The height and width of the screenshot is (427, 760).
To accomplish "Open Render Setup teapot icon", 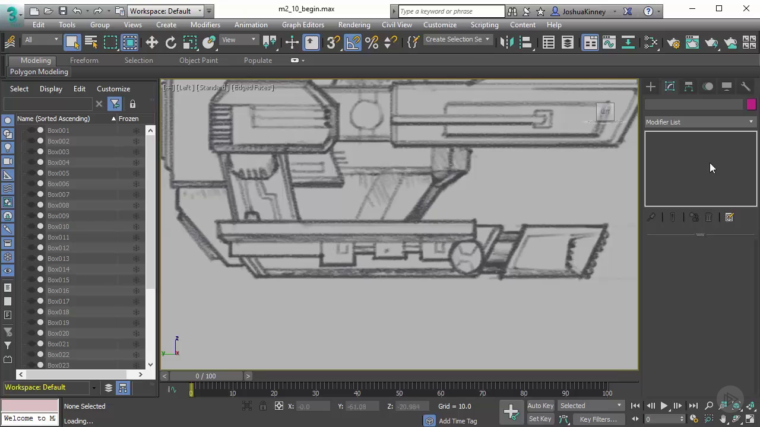I will [x=673, y=42].
